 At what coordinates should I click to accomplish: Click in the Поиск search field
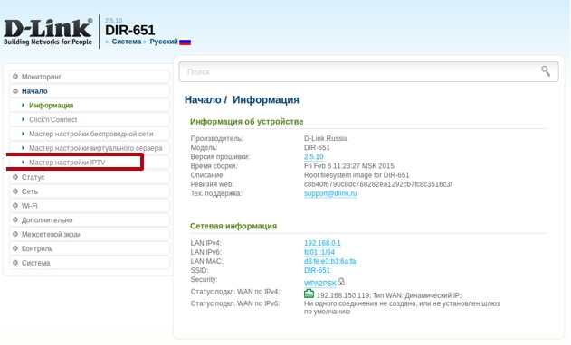368,71
